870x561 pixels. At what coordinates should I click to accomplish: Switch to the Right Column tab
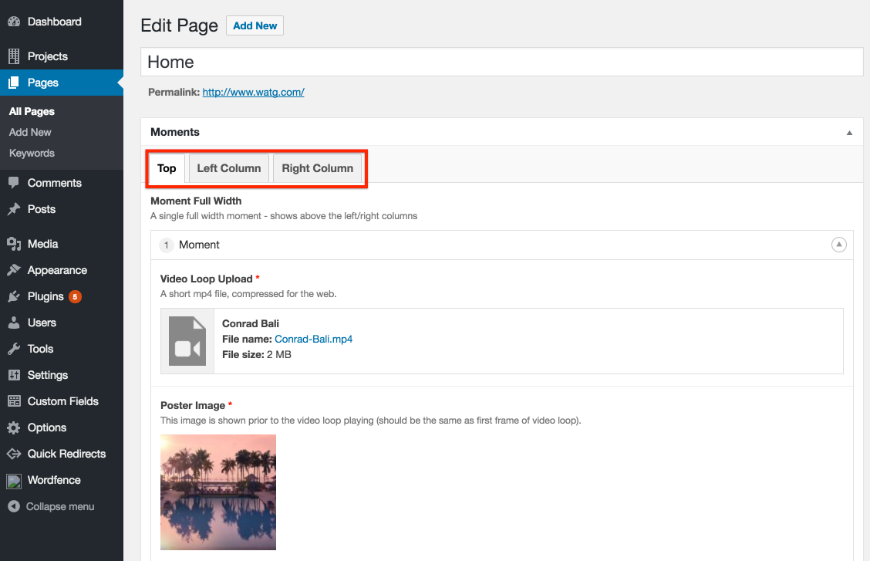[x=317, y=168]
